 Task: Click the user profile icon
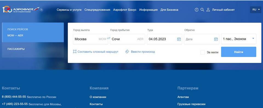click(208, 10)
